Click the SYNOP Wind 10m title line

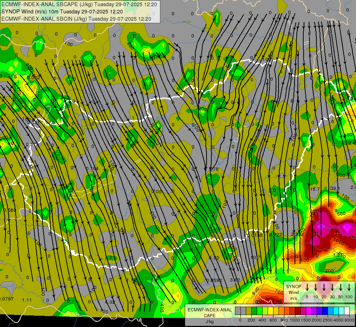(x=62, y=12)
